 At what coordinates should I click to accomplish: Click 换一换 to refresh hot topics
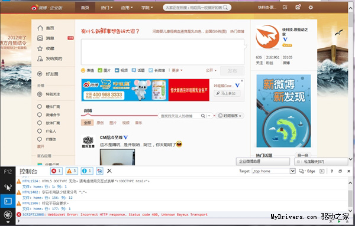303,155
